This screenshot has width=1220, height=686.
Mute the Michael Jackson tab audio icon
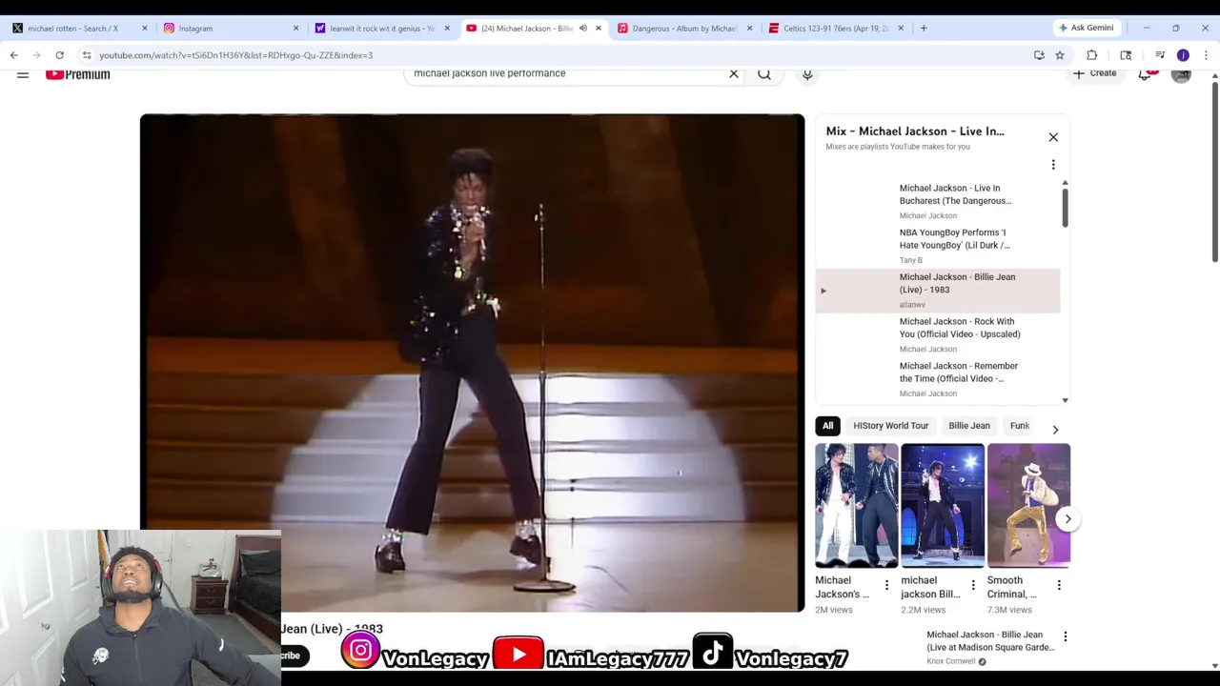[583, 29]
